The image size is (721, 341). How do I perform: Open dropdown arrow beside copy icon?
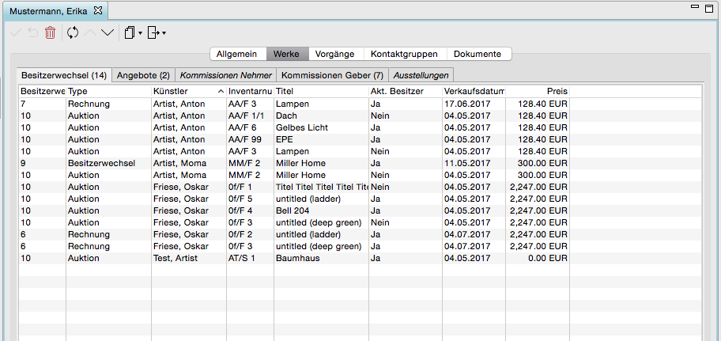140,33
